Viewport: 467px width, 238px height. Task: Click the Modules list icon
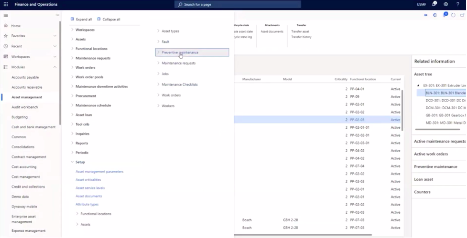[x=6, y=67]
